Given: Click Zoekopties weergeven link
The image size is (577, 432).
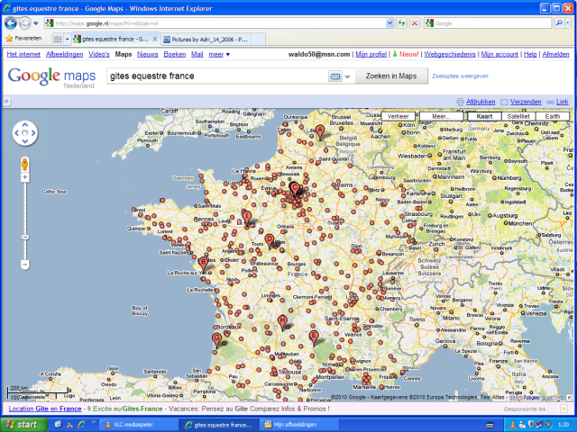Looking at the screenshot, I should click(x=460, y=76).
